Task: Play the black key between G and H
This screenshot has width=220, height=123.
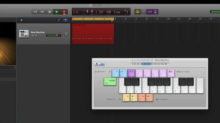Action: click(x=159, y=81)
